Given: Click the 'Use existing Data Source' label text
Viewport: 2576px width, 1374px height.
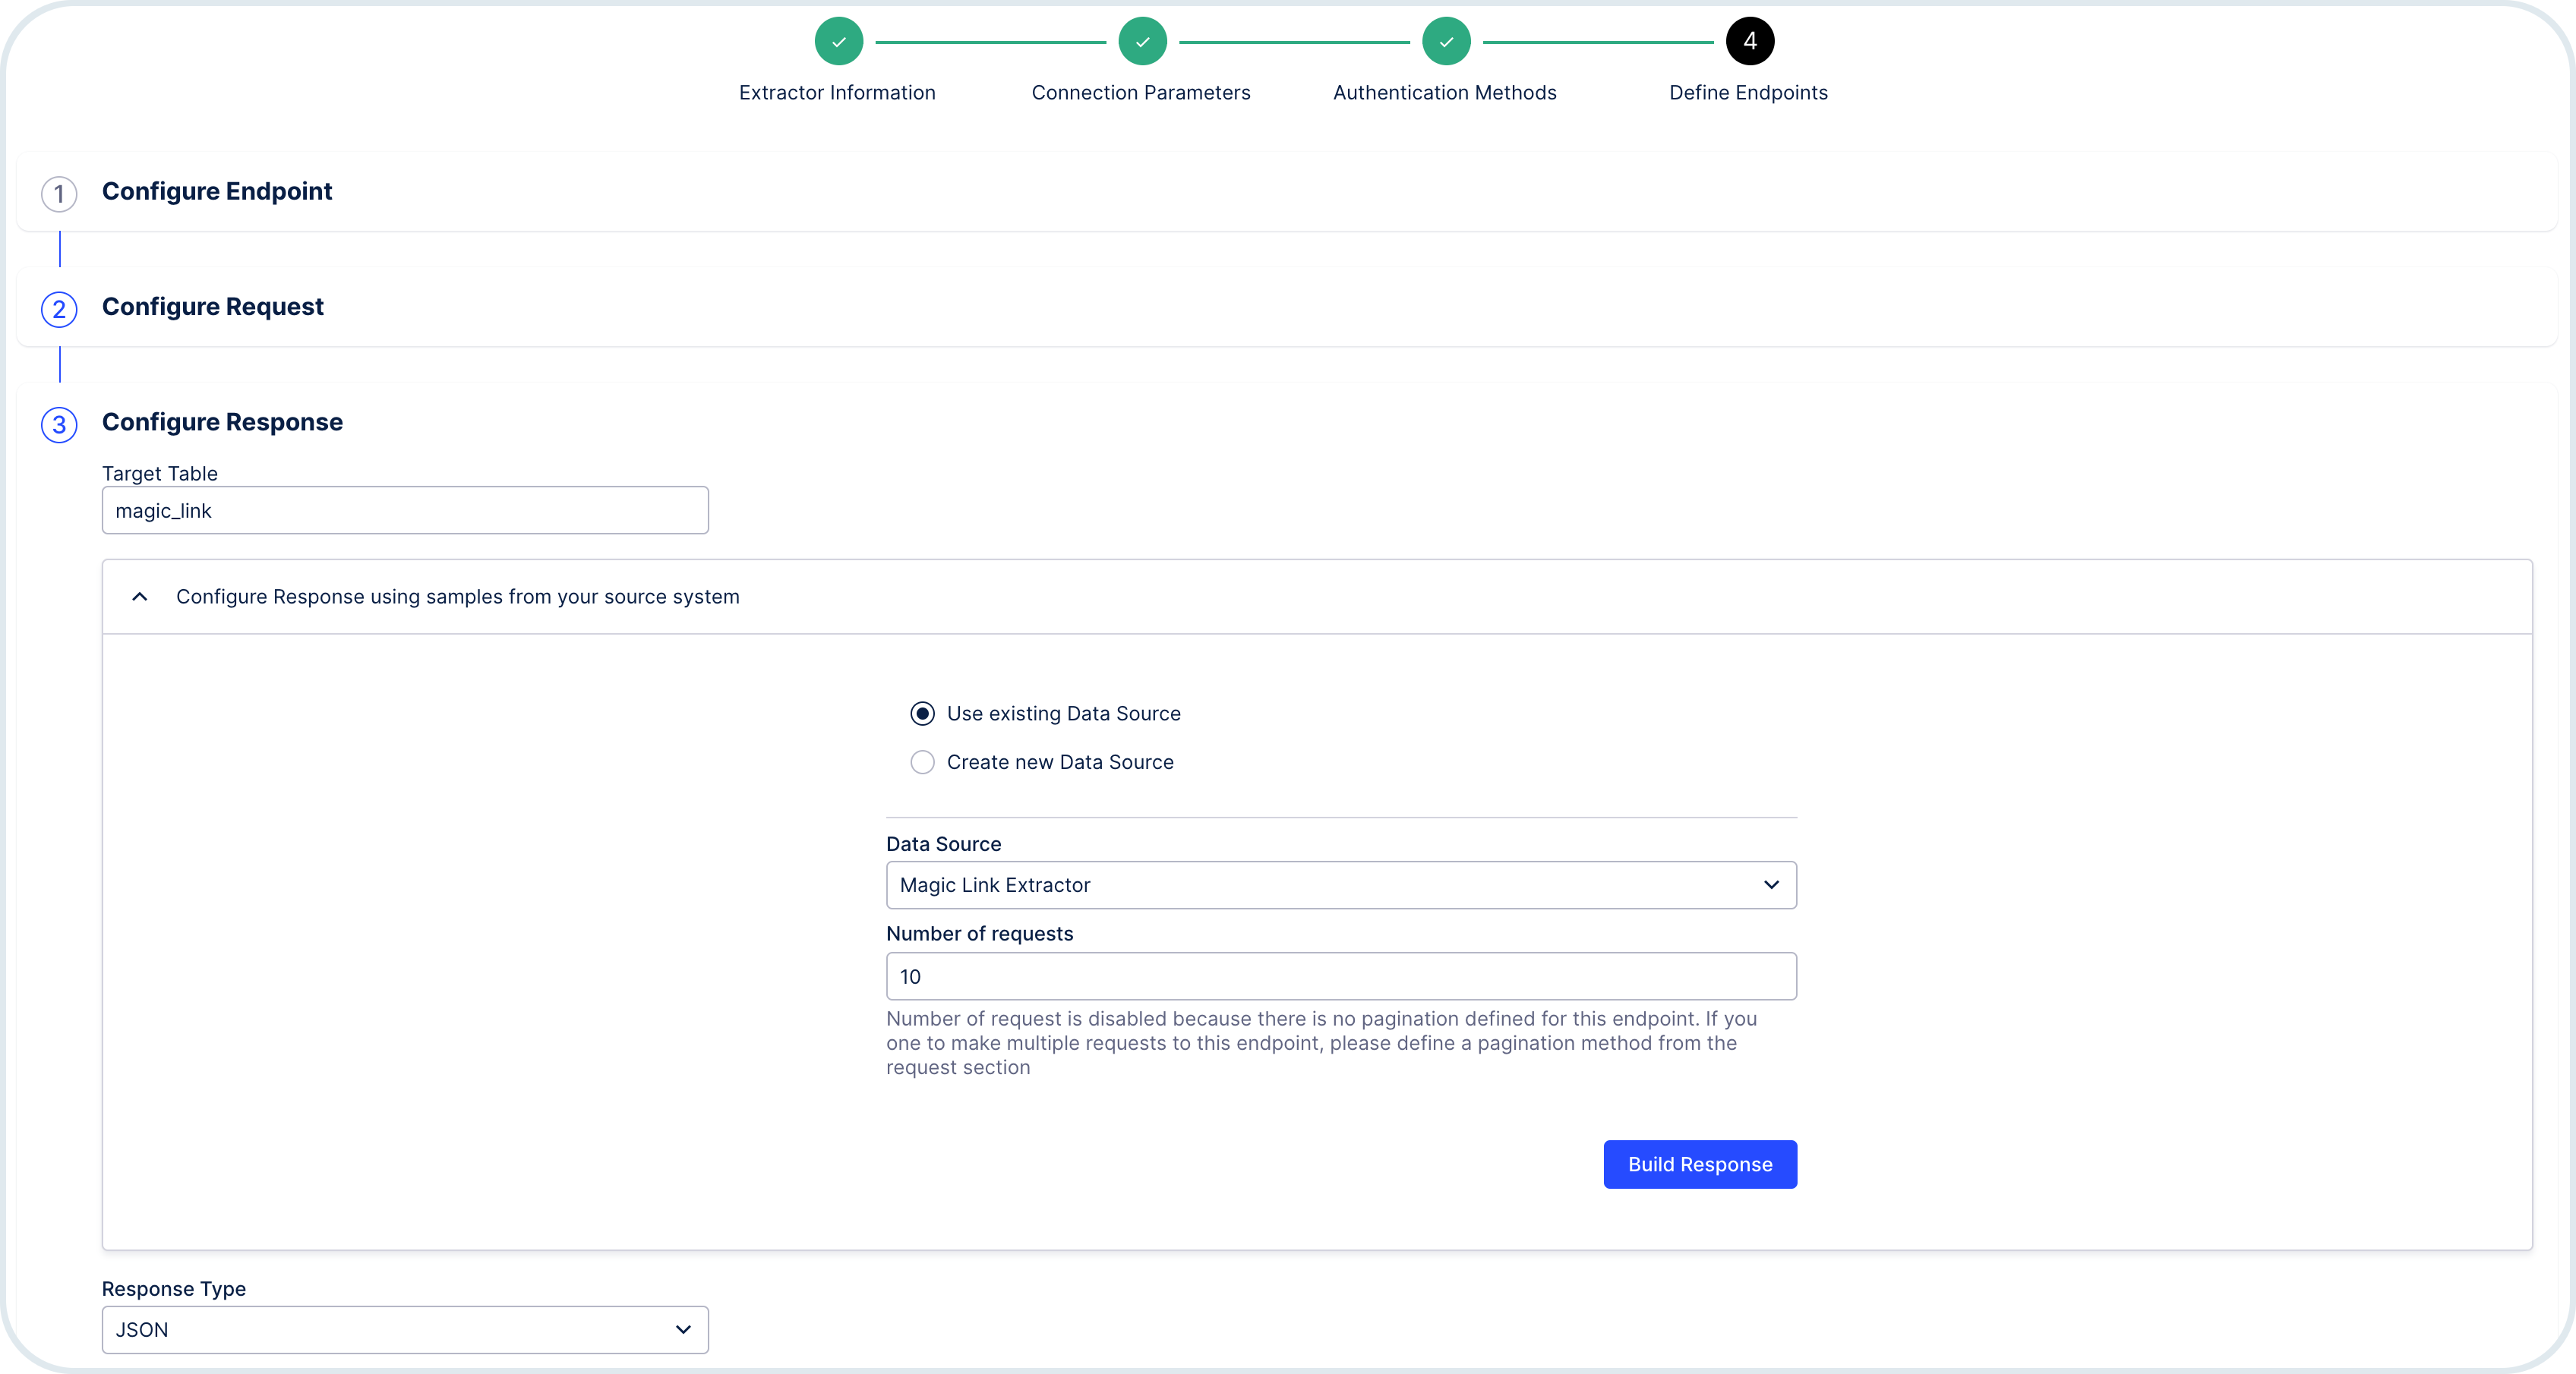Looking at the screenshot, I should [1064, 714].
